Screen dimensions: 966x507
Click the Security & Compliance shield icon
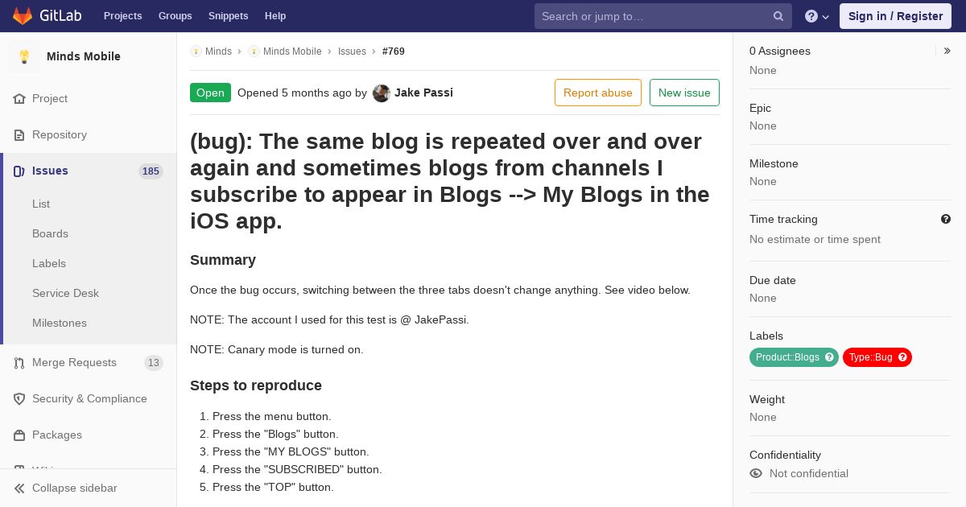point(19,399)
